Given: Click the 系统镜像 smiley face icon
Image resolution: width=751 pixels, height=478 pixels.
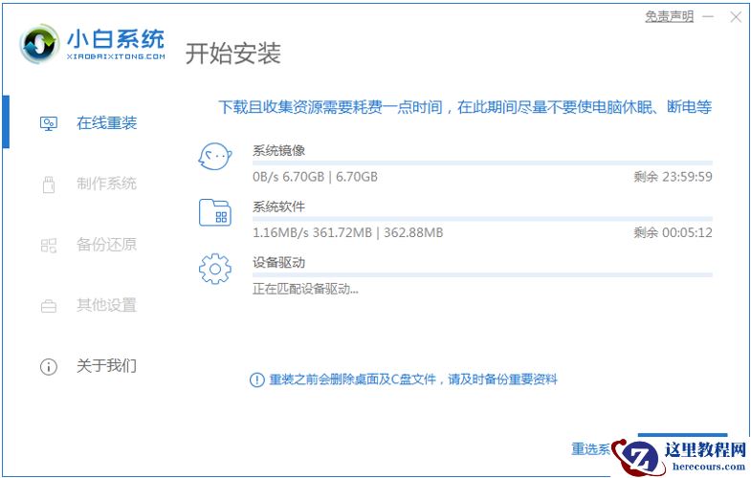Looking at the screenshot, I should coord(215,157).
